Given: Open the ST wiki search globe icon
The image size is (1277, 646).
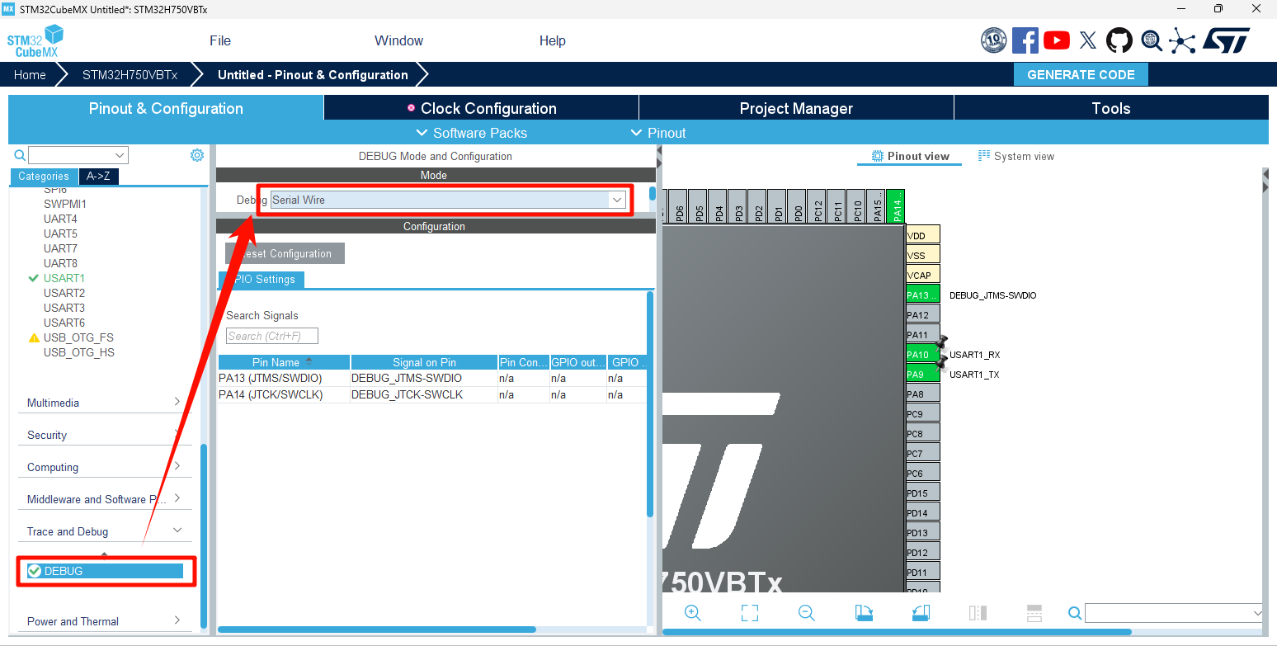Looking at the screenshot, I should (x=1152, y=40).
